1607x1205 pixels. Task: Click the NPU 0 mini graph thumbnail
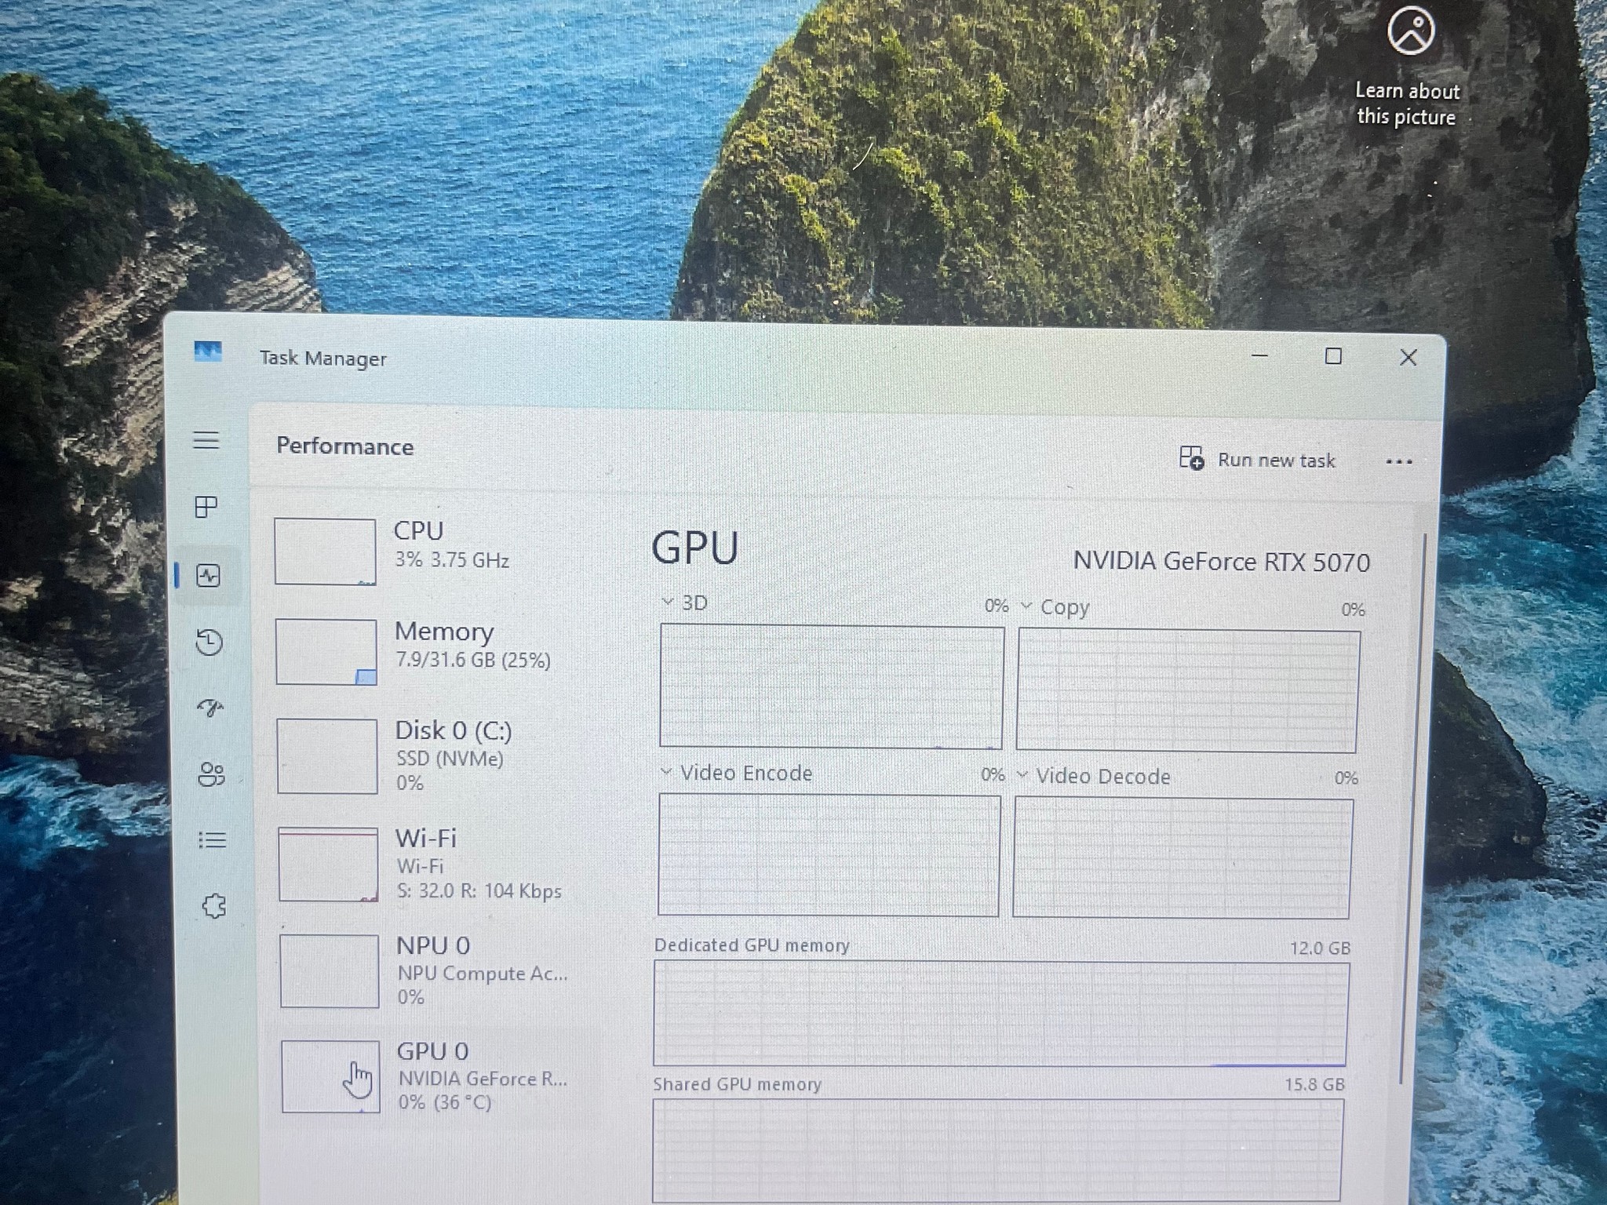[330, 971]
